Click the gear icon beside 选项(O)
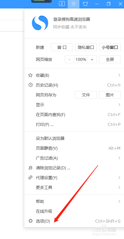The width and height of the screenshot is (124, 239). 30,221
